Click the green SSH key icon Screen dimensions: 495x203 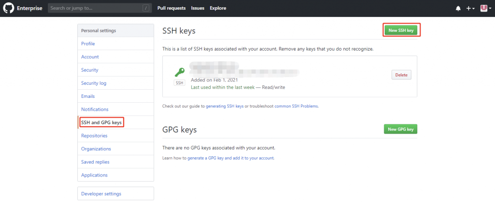tap(179, 72)
